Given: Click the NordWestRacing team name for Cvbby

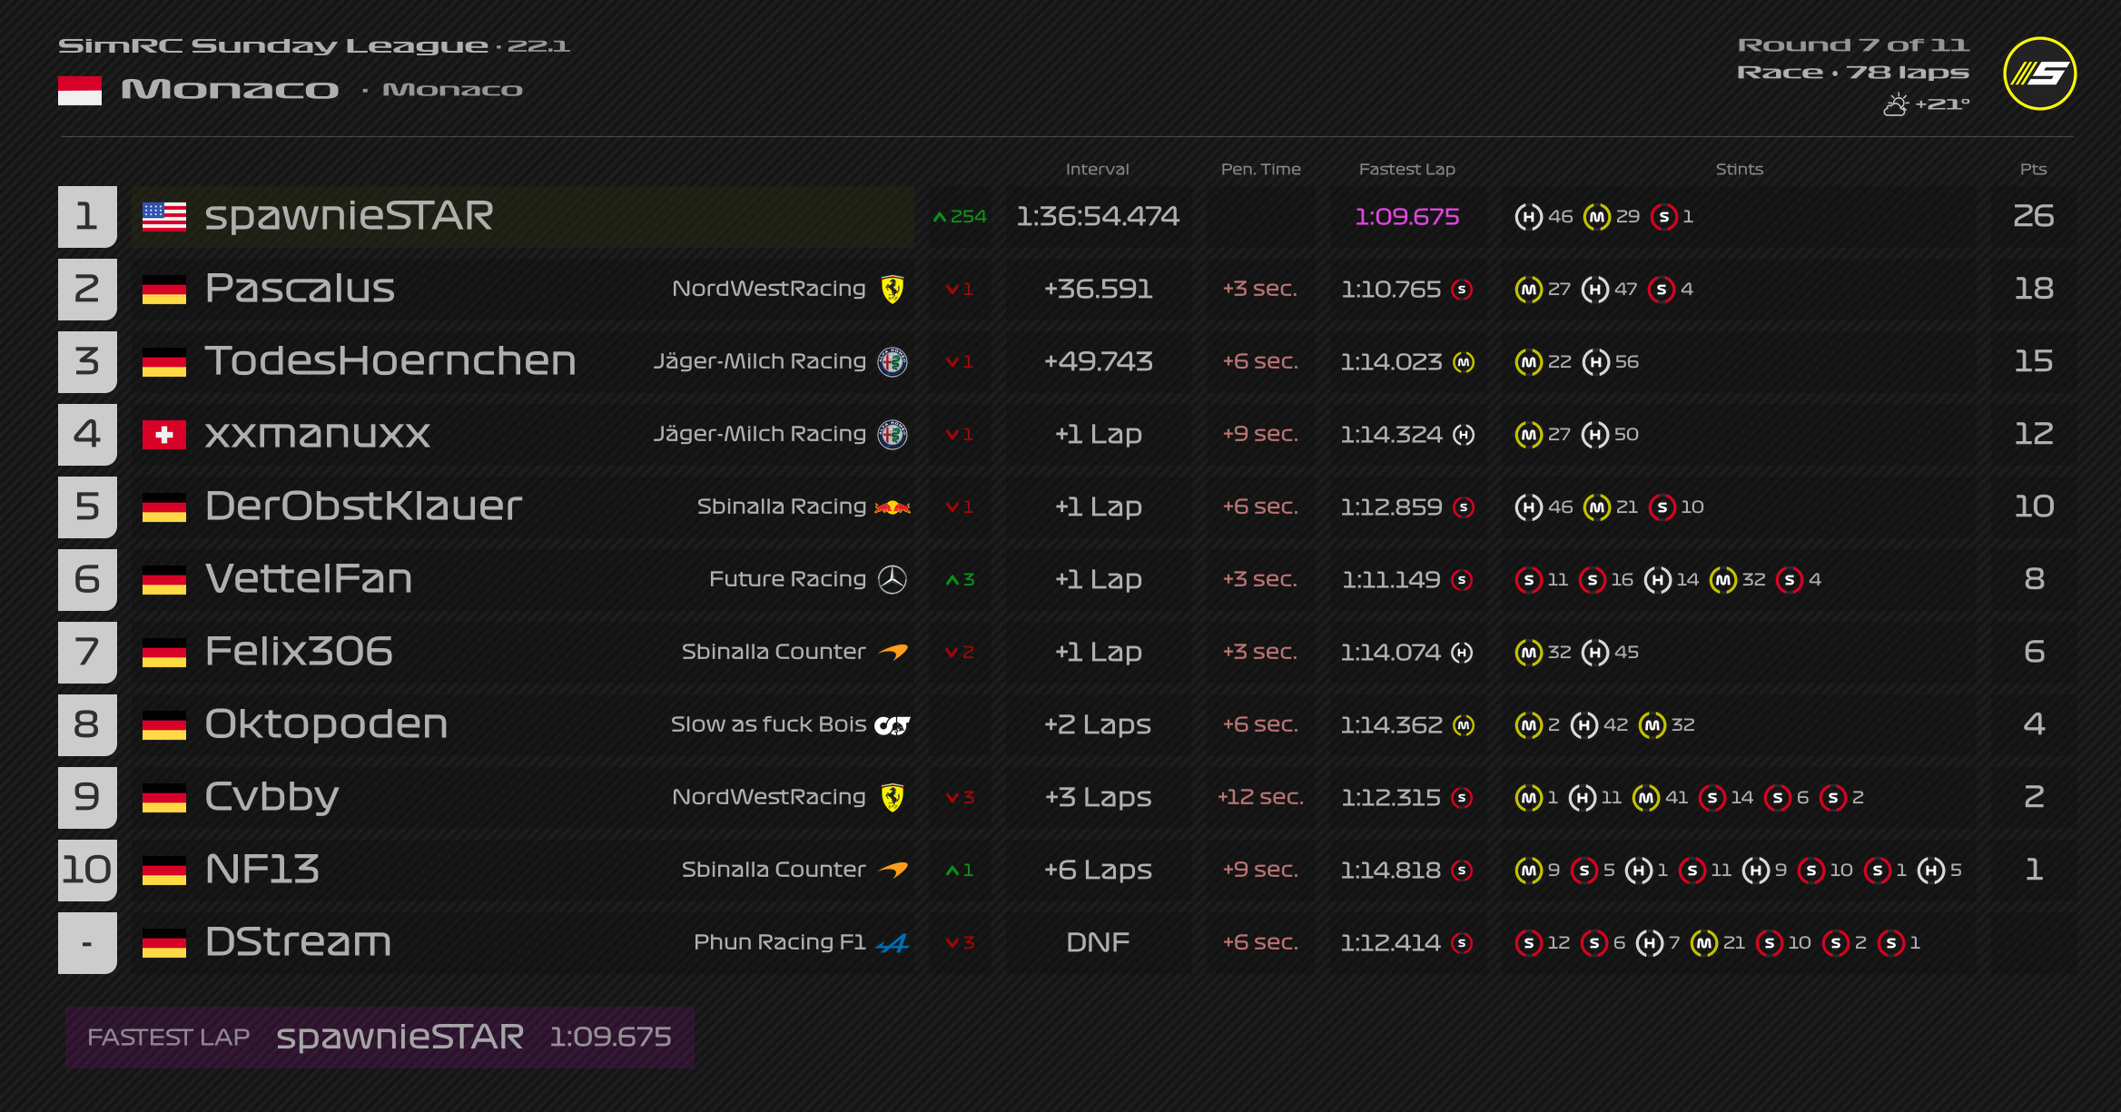Looking at the screenshot, I should click(x=768, y=797).
